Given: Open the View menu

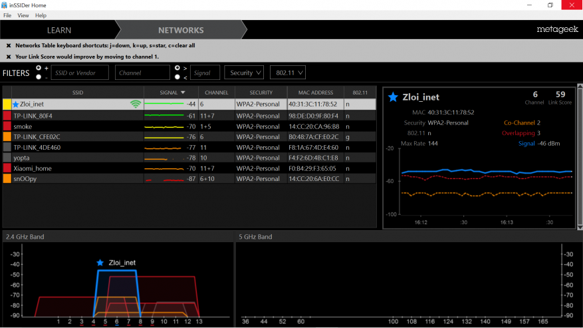Looking at the screenshot, I should [x=23, y=15].
